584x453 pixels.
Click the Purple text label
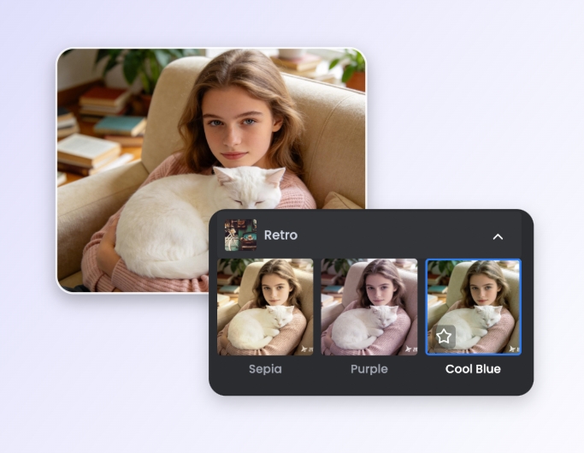[x=369, y=369]
